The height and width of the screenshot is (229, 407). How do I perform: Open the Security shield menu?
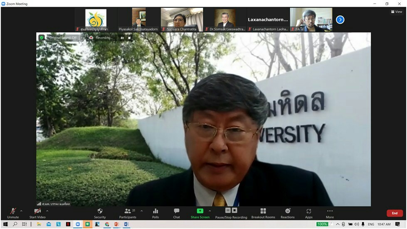(100, 211)
